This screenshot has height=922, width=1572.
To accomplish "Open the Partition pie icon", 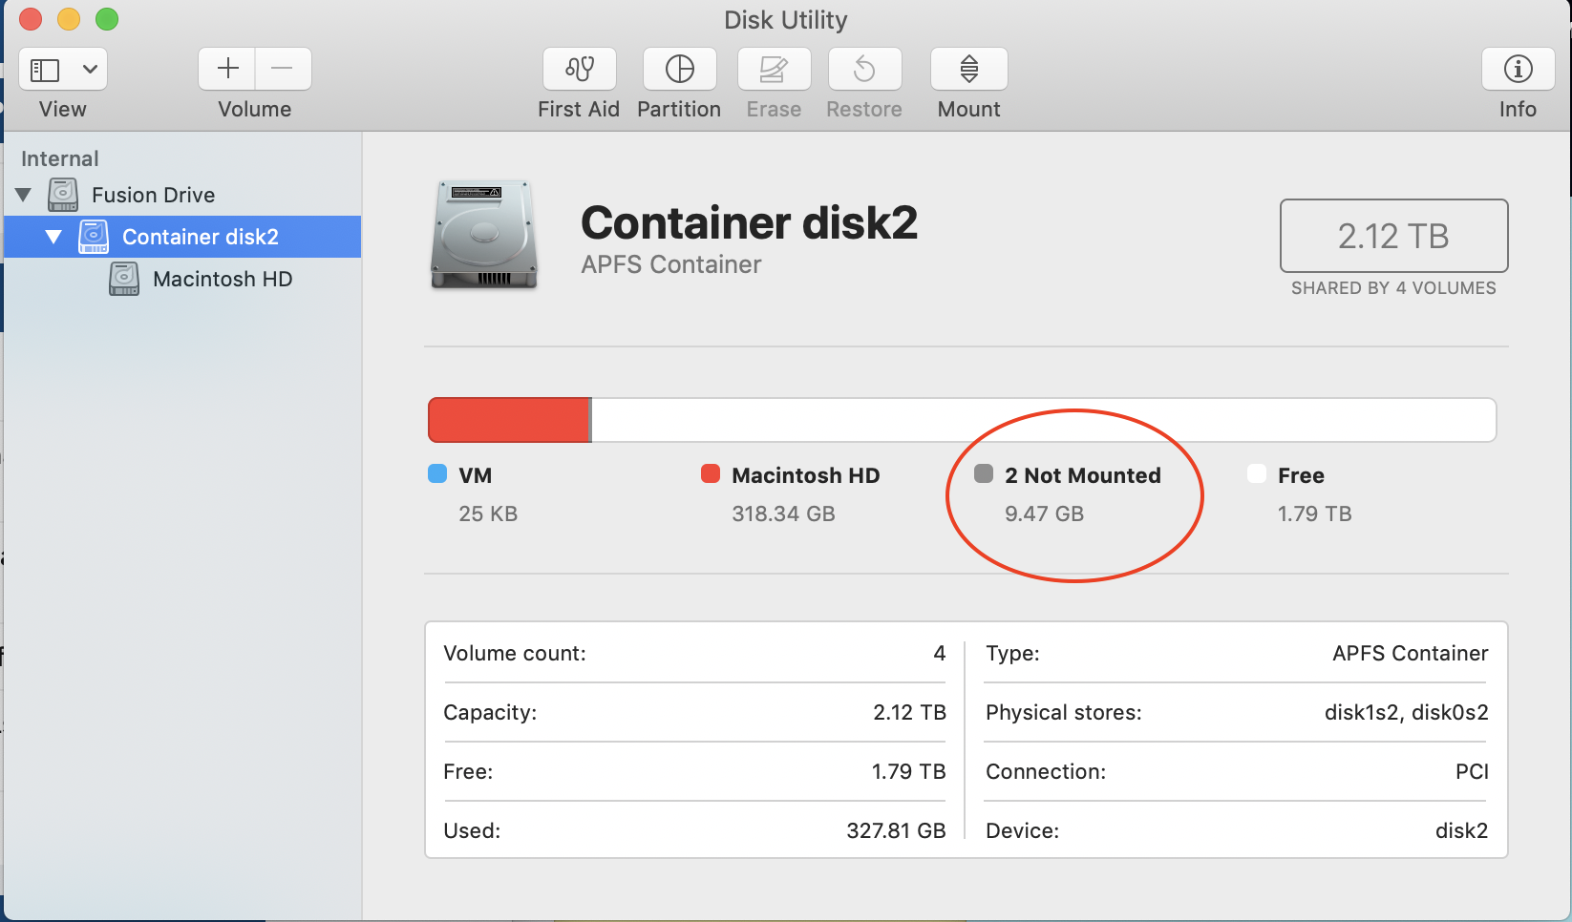I will pyautogui.click(x=680, y=69).
